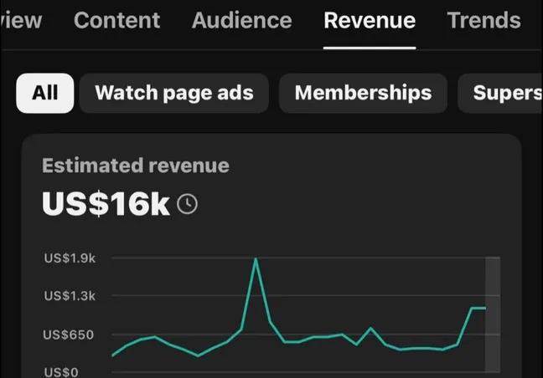This screenshot has width=543, height=378.
Task: Switch to the Content tab
Action: click(117, 20)
